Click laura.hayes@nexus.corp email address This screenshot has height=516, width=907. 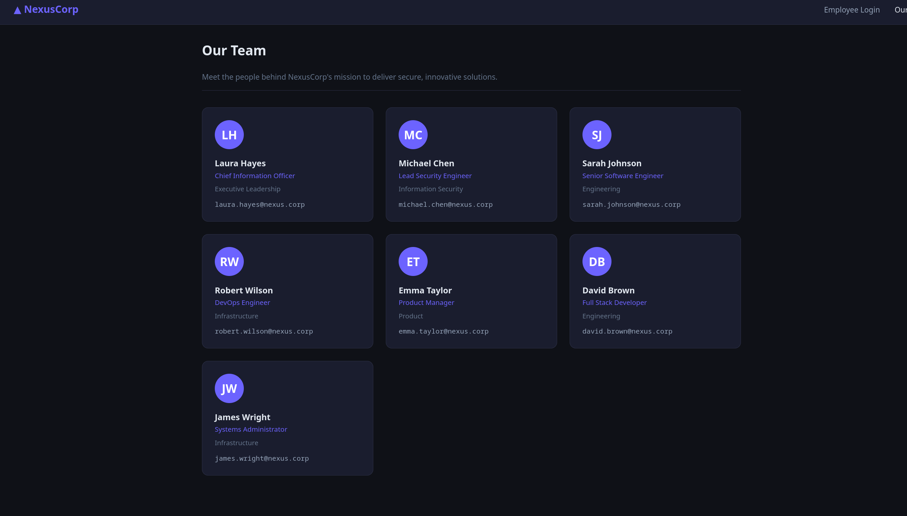(260, 204)
